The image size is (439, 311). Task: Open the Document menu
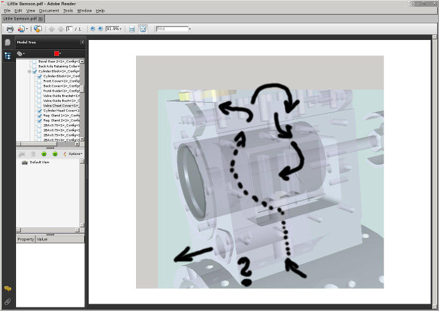[49, 10]
